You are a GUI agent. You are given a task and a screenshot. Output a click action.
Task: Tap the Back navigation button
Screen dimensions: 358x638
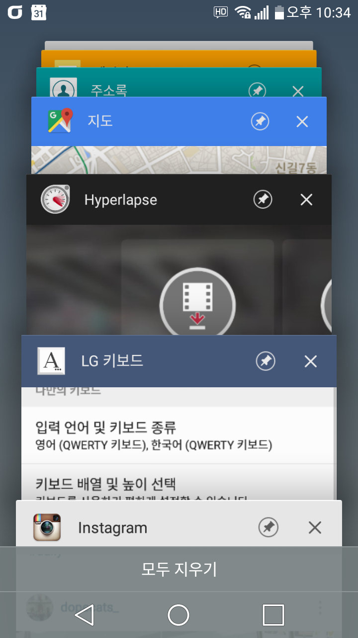[x=84, y=615]
